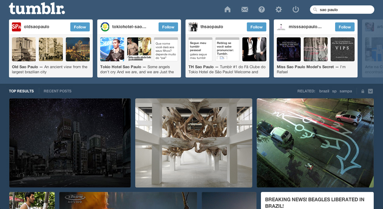Screen dimensions: 383x209
Task: Open related tag sampa
Action: point(345,91)
